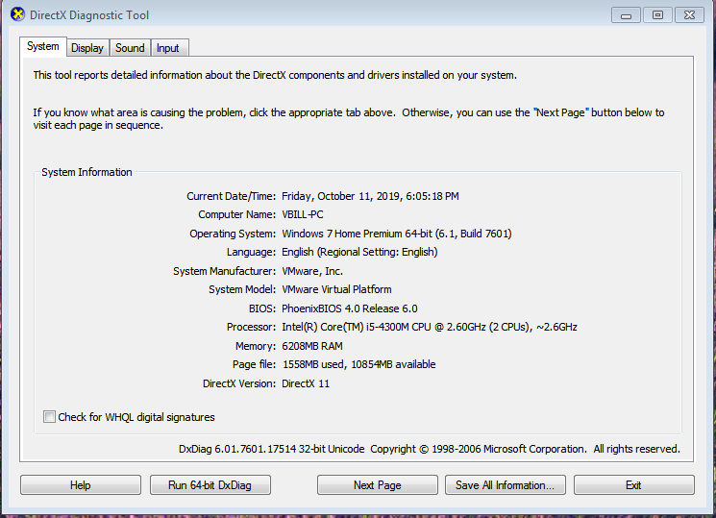The image size is (716, 518).
Task: Enable Check for WHQL digital signatures
Action: (49, 416)
